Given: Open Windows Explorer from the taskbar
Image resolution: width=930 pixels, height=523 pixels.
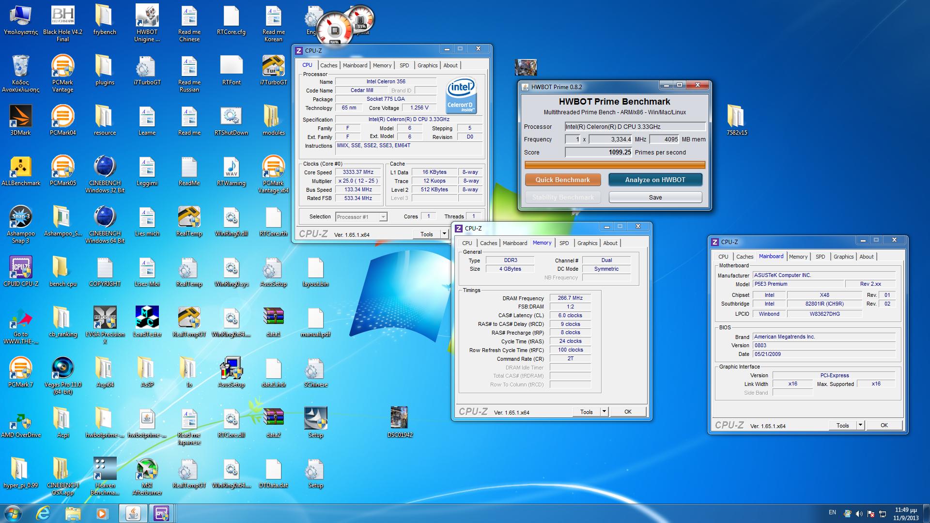Looking at the screenshot, I should [x=73, y=513].
